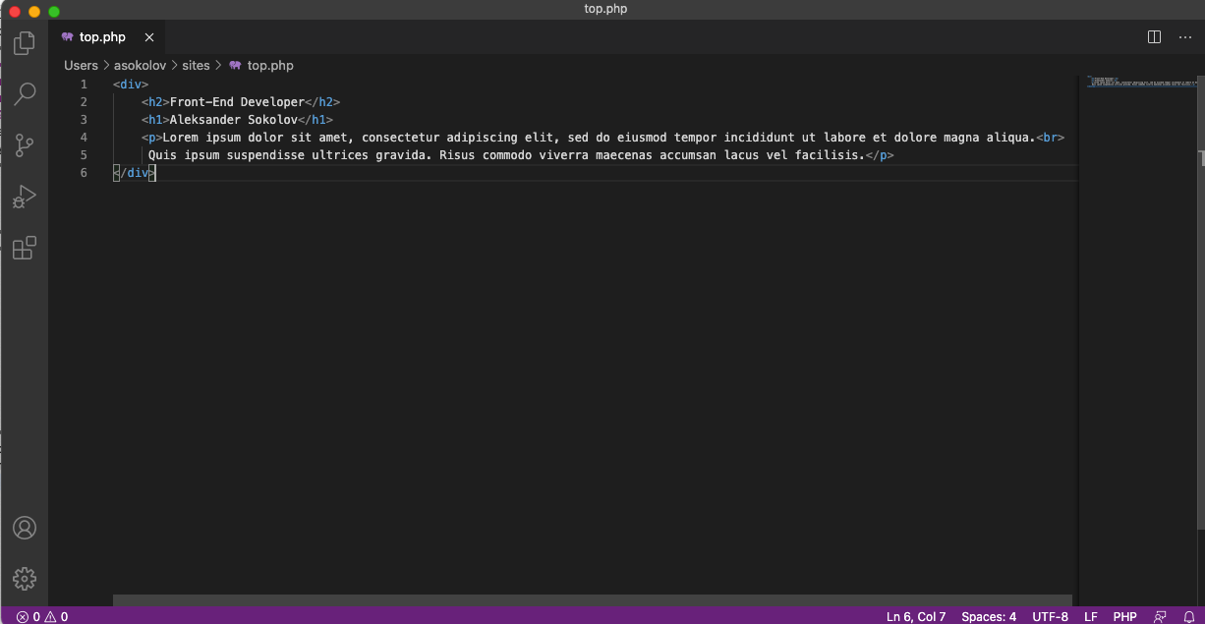Show the notifications bell
This screenshot has width=1205, height=624.
click(1188, 616)
